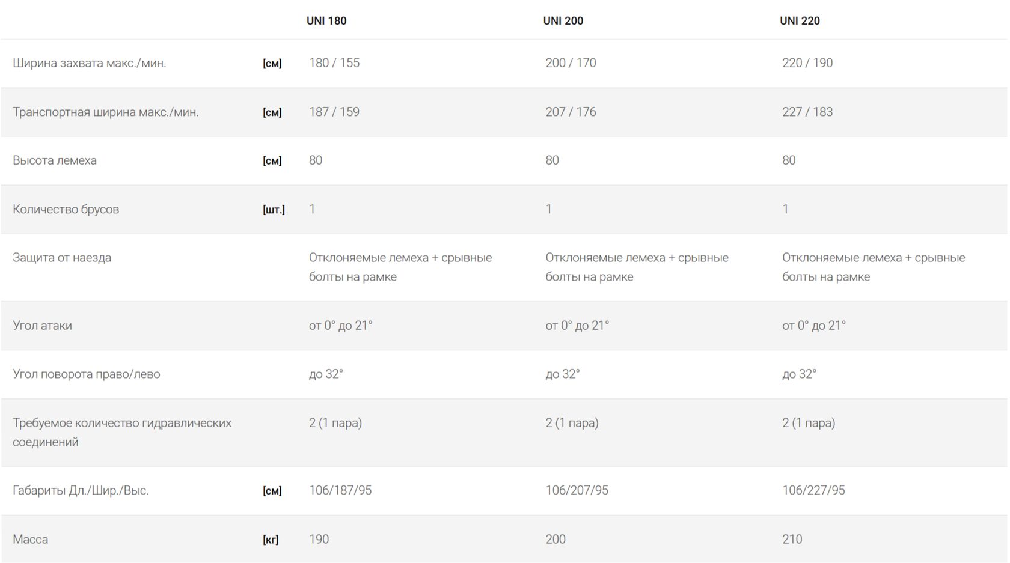The image size is (1010, 563).
Task: Select the "Защита от наезда" row label
Action: point(62,258)
